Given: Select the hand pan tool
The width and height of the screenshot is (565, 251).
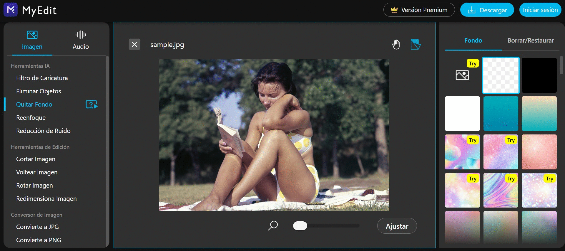Looking at the screenshot, I should tap(396, 44).
